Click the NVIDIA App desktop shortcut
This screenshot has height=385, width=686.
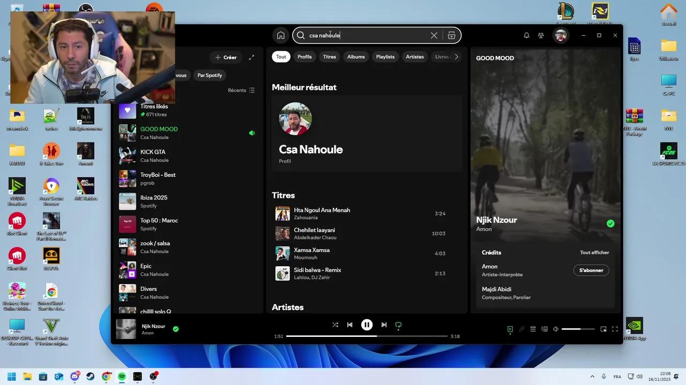click(635, 329)
